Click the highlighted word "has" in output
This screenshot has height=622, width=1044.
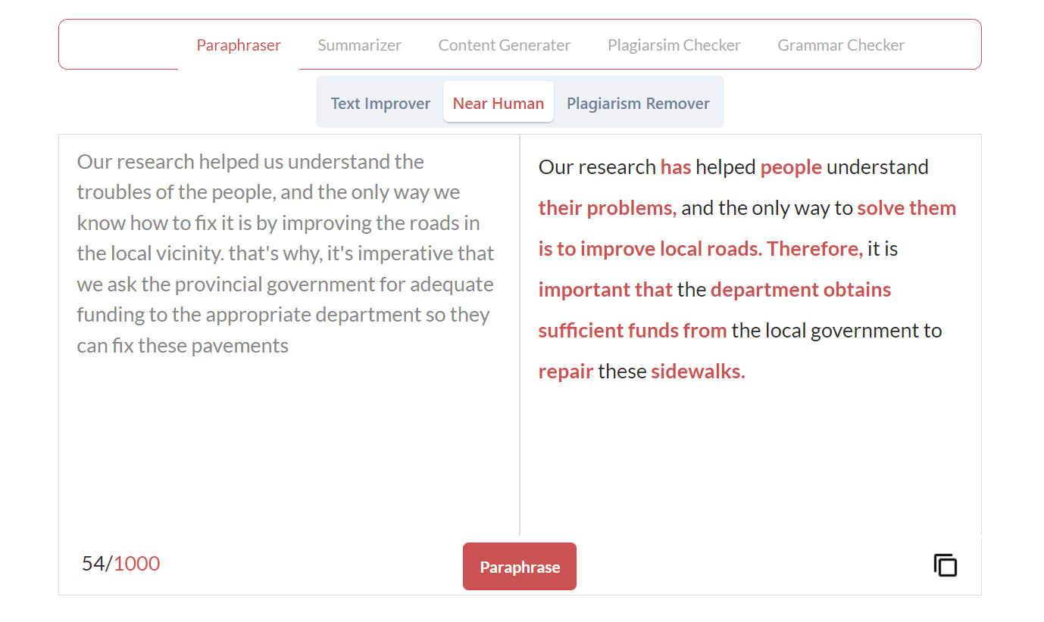click(676, 166)
